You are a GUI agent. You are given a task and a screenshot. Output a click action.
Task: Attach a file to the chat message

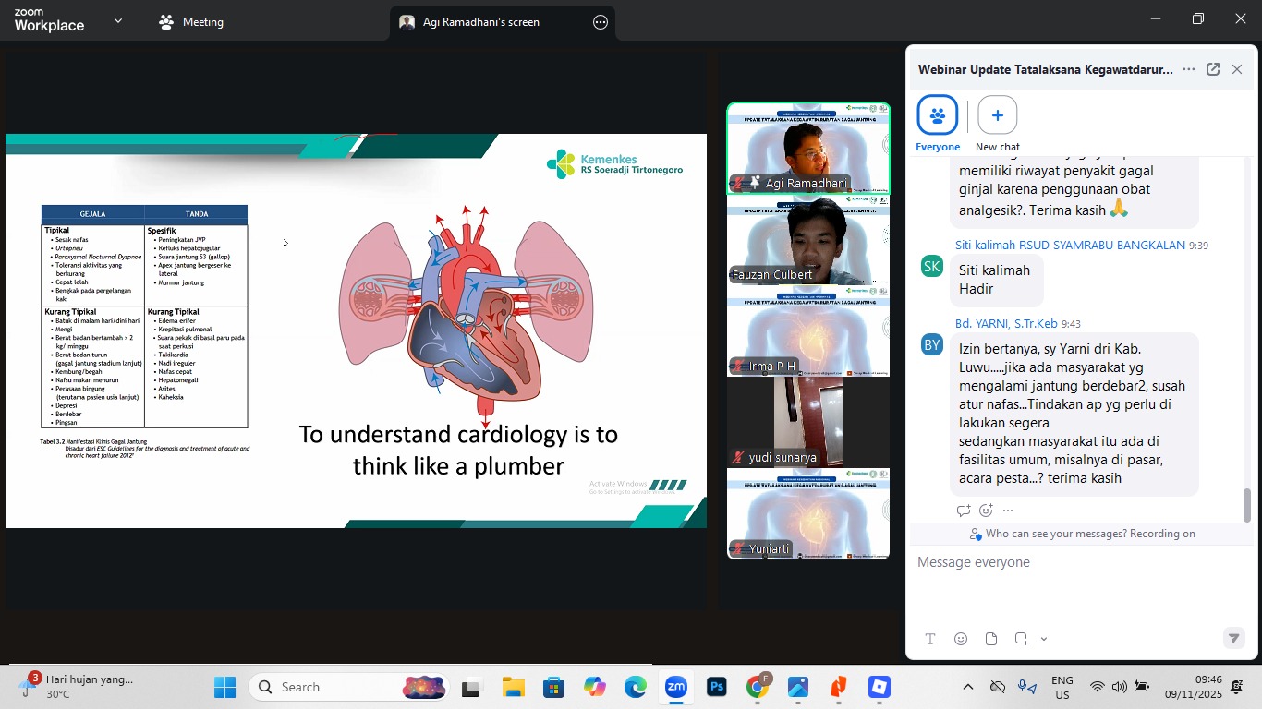tap(991, 639)
